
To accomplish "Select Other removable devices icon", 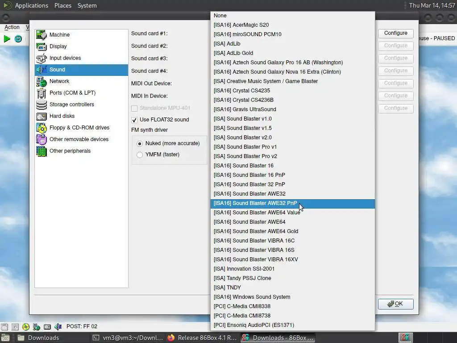I will pos(42,139).
